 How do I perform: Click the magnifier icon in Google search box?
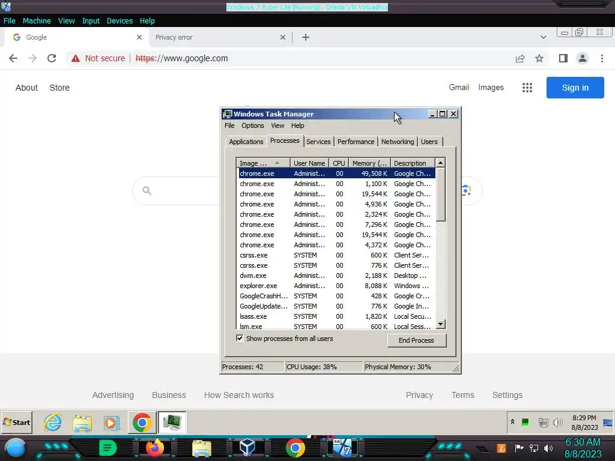tap(147, 190)
